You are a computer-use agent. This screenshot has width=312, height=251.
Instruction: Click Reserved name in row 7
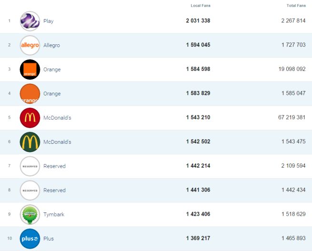(x=54, y=166)
